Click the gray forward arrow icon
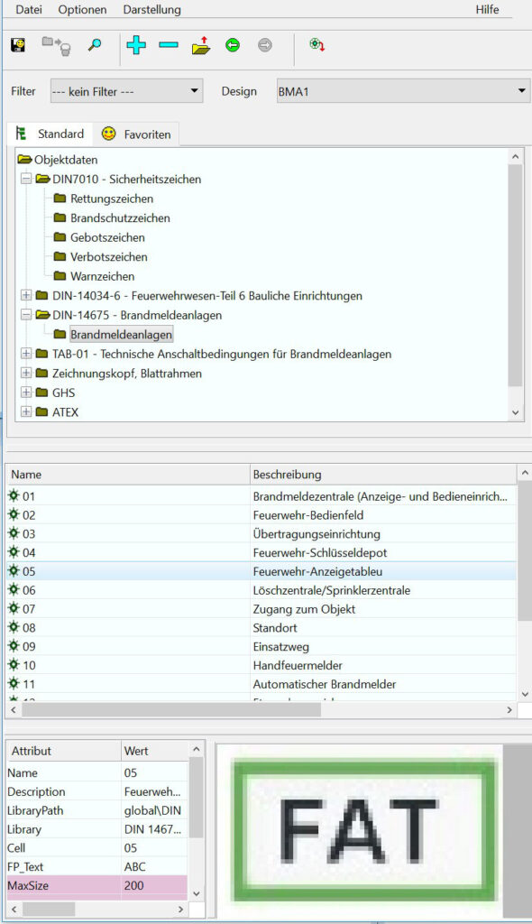Viewport: 532px width, 924px height. tap(265, 45)
